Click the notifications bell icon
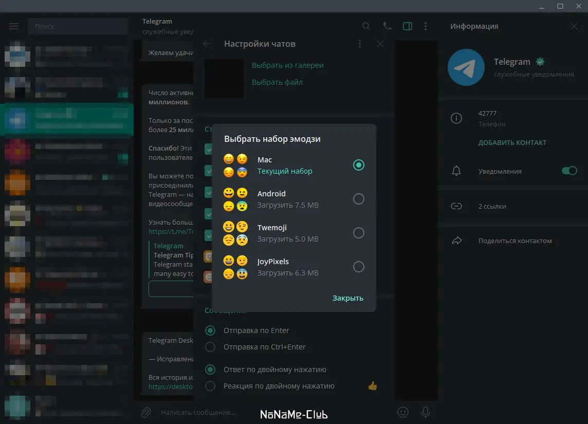Screen dimensions: 588x424 [x=456, y=171]
